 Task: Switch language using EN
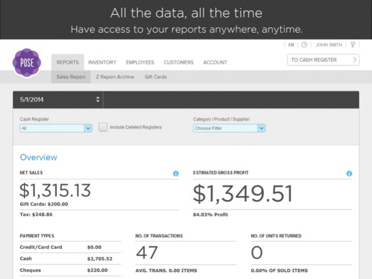coord(291,45)
